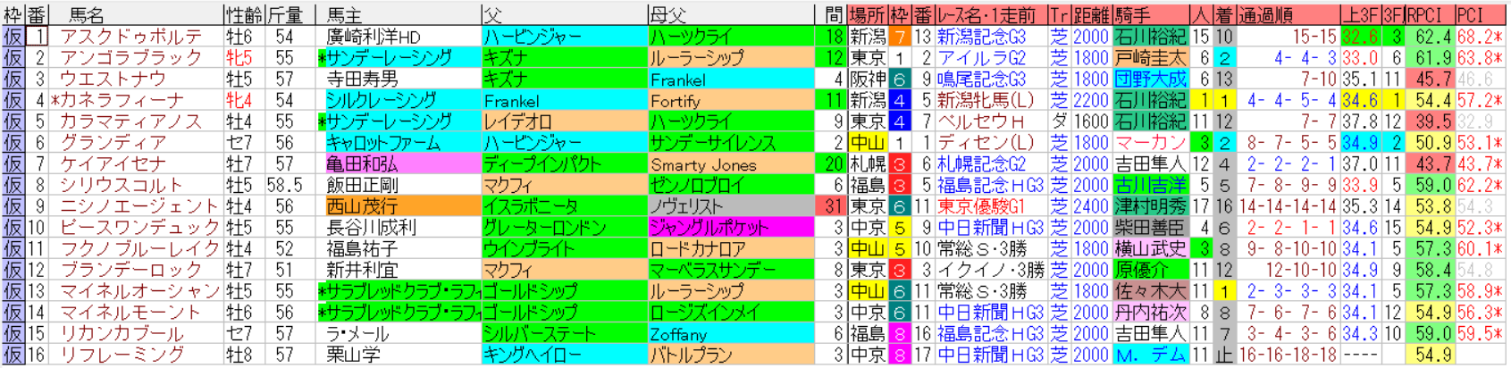Click the 仮 link beside シリウスコルト
This screenshot has height=368, width=1511.
pyautogui.click(x=13, y=185)
